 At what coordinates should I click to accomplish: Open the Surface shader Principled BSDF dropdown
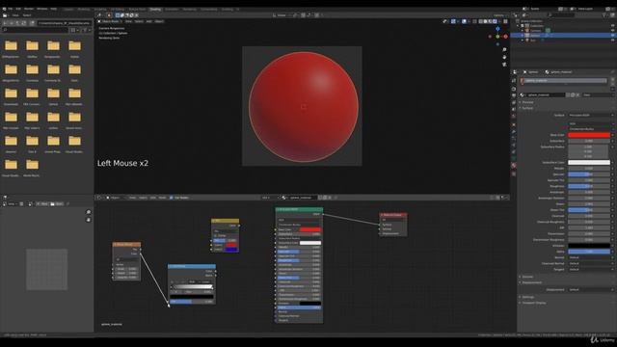tap(590, 116)
